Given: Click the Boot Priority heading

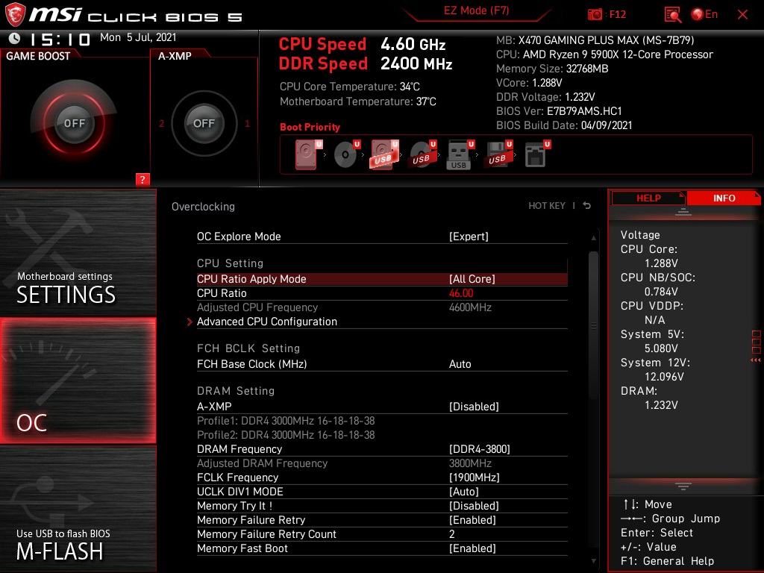Looking at the screenshot, I should (x=310, y=127).
